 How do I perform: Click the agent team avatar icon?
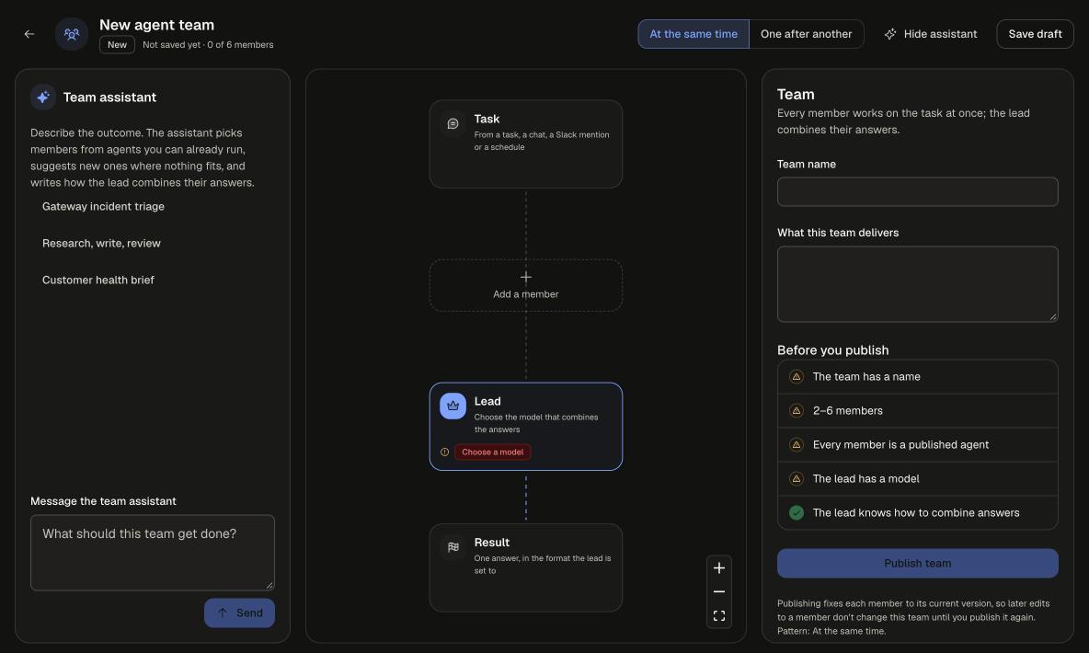click(x=72, y=34)
